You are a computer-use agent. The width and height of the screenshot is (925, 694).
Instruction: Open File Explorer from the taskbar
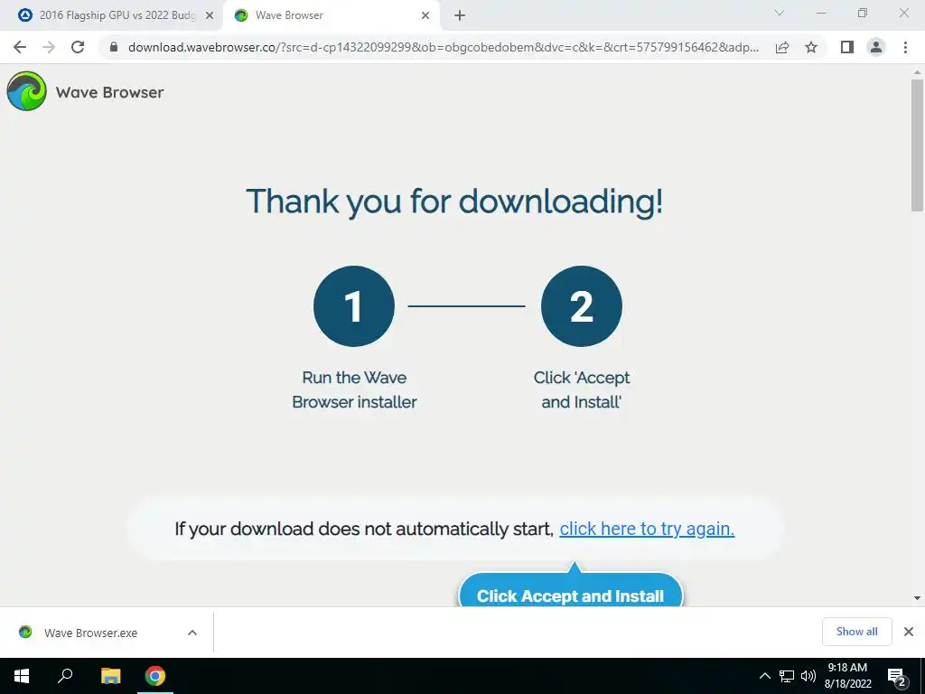[110, 676]
